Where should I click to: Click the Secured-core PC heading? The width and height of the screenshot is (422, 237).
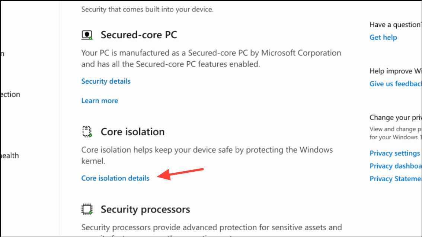click(x=139, y=35)
